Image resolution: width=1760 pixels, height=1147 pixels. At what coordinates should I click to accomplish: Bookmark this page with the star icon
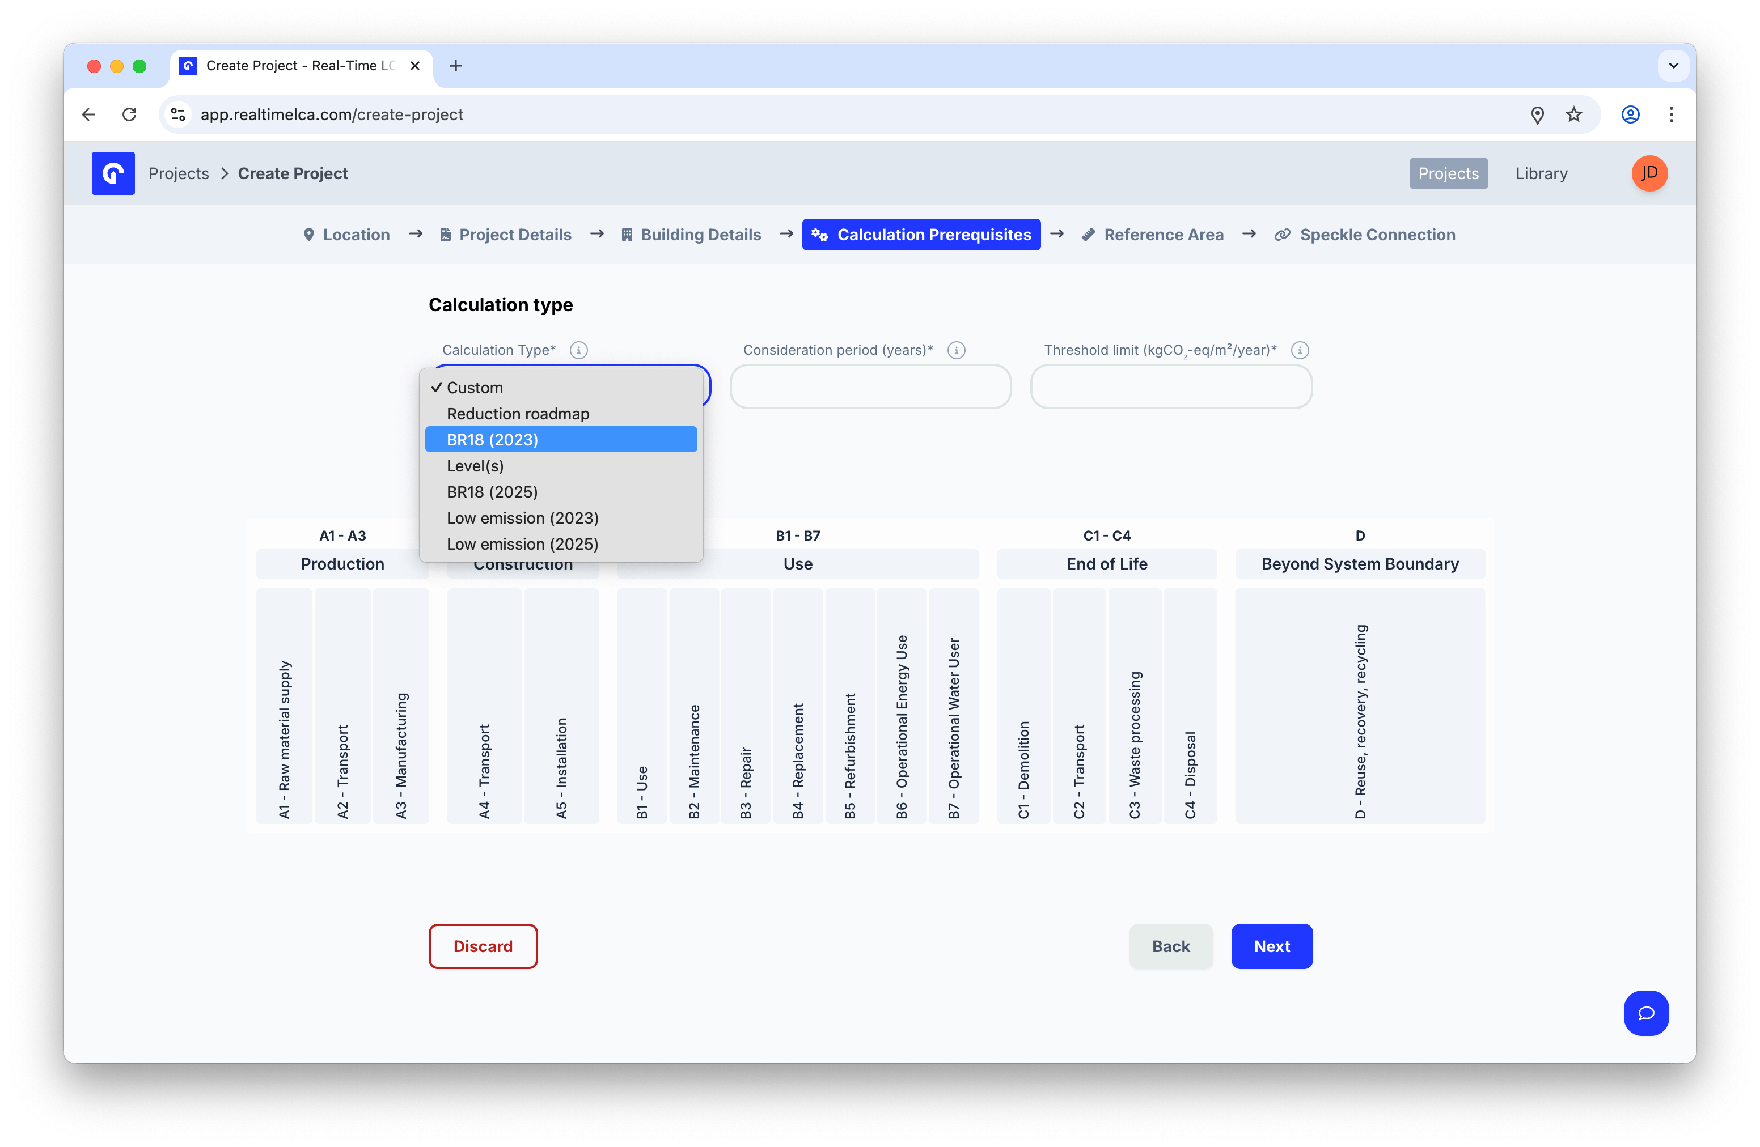(1573, 114)
